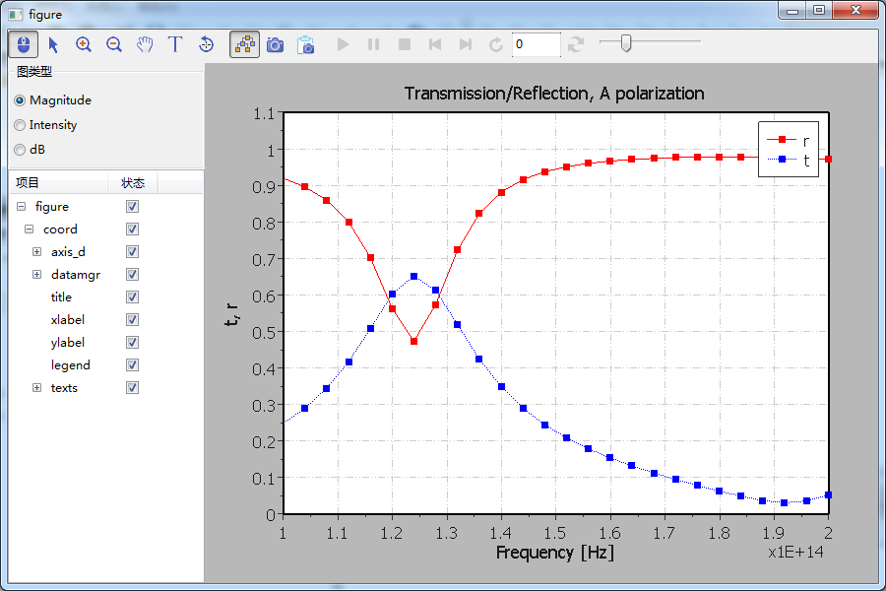Toggle the object tree panel button
This screenshot has height=591, width=886.
(244, 44)
